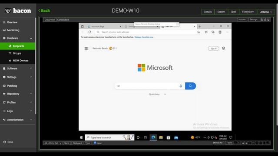
Task: Click the Redondo Beach weather widget
Action: coord(105,48)
